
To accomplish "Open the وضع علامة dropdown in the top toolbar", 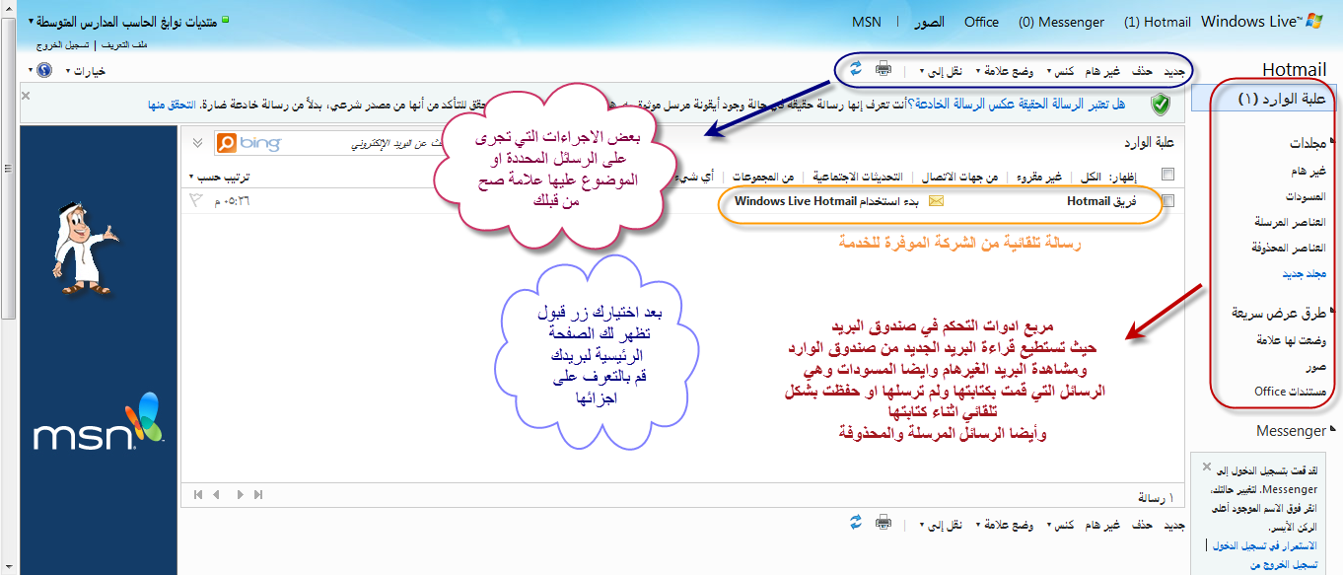I will pyautogui.click(x=1006, y=71).
